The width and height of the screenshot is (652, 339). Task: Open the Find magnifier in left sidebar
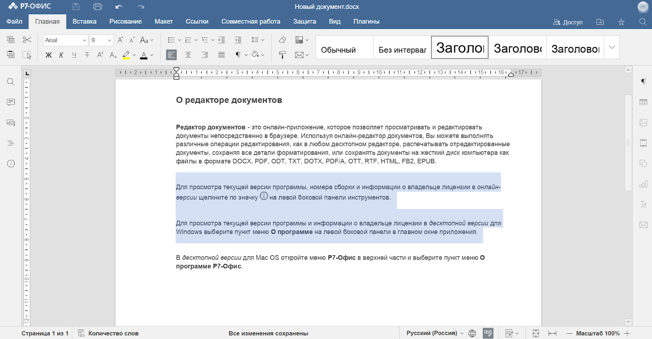coord(11,82)
